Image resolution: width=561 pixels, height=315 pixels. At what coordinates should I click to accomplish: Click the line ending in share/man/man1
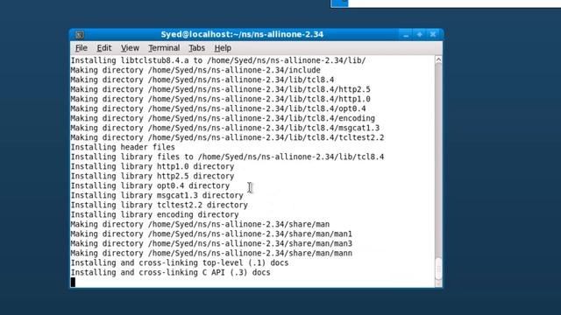(211, 234)
